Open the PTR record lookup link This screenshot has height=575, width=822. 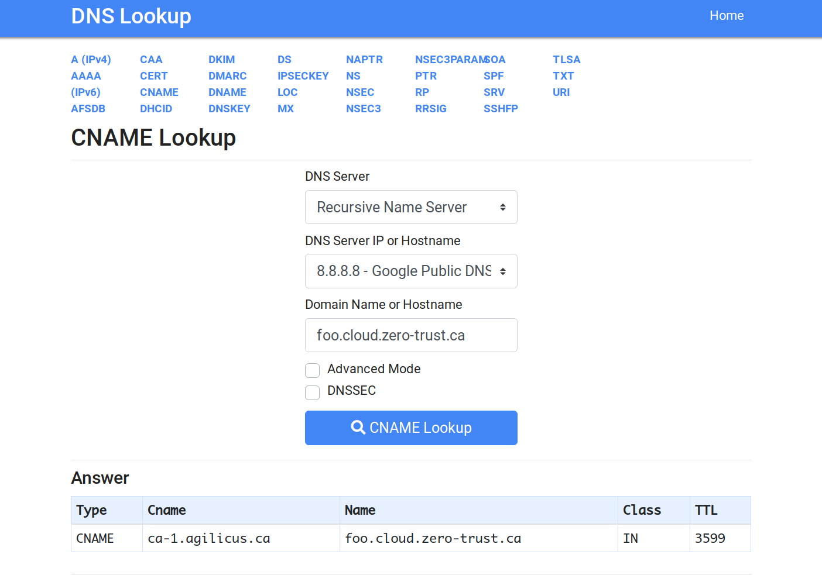pyautogui.click(x=426, y=76)
